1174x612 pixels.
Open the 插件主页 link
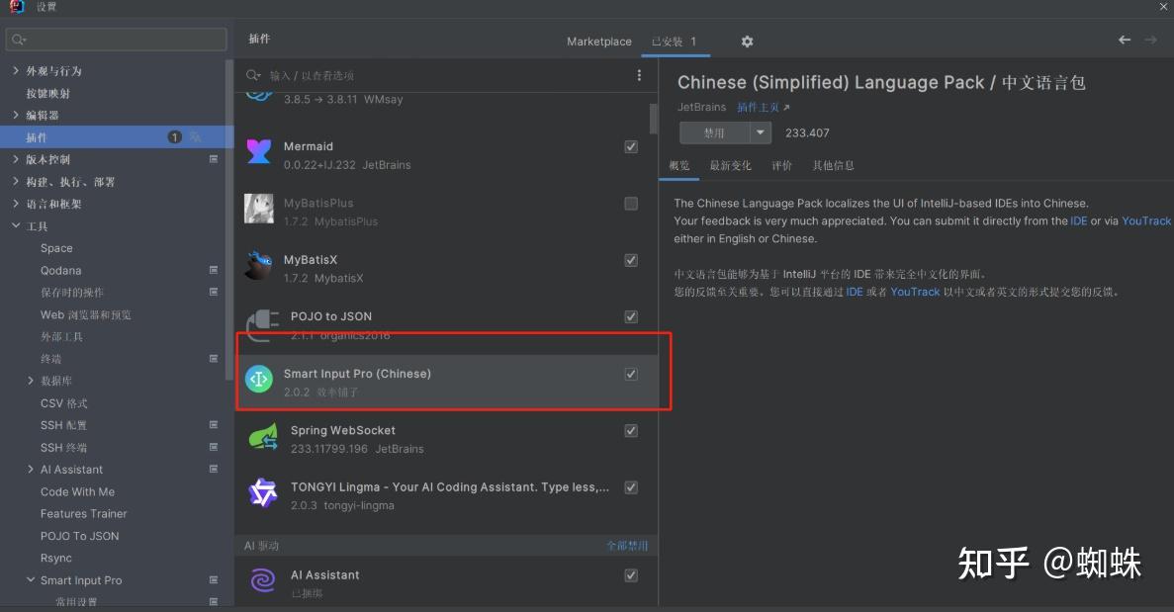click(763, 107)
